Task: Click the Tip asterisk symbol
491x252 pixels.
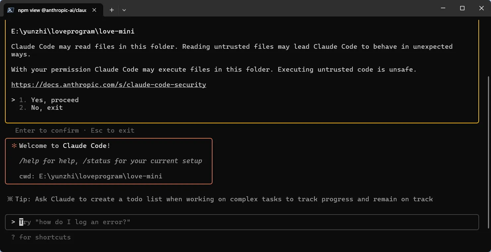Action: 10,199
